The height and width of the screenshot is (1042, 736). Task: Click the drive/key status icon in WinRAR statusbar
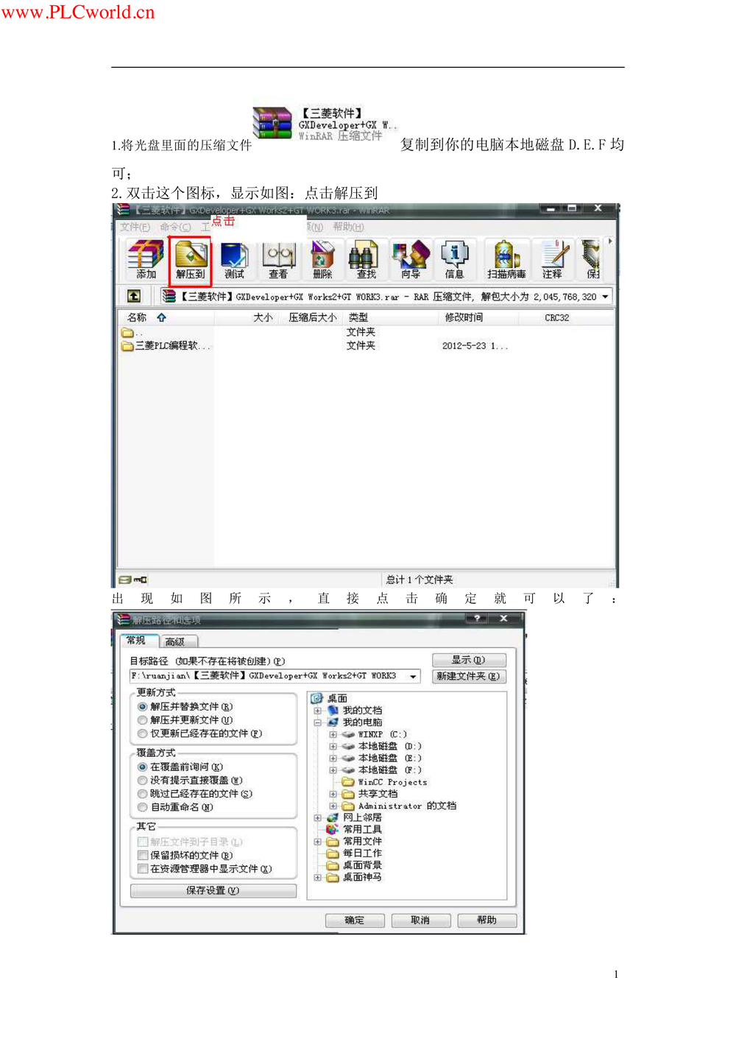tap(133, 580)
